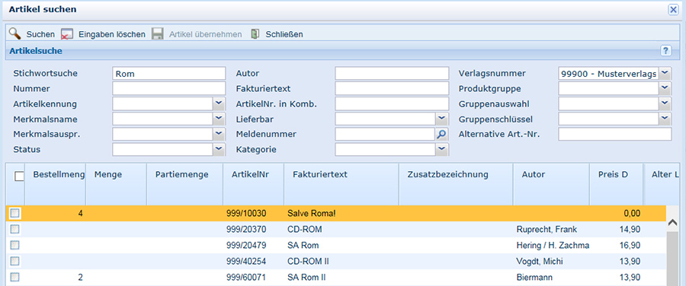
Task: Expand the Lieferbar dropdown
Action: tap(441, 119)
